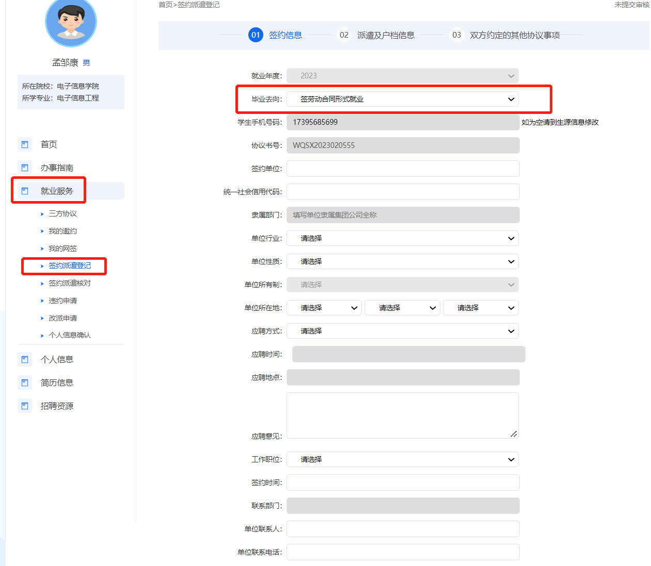The height and width of the screenshot is (566, 651).
Task: Go to 双方约定的其他协议事项 step
Action: (514, 35)
